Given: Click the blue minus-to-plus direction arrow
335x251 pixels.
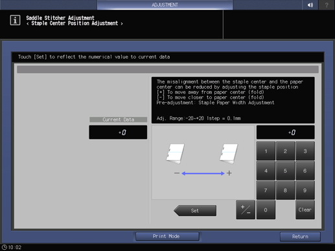Looking at the screenshot, I should click(203, 173).
